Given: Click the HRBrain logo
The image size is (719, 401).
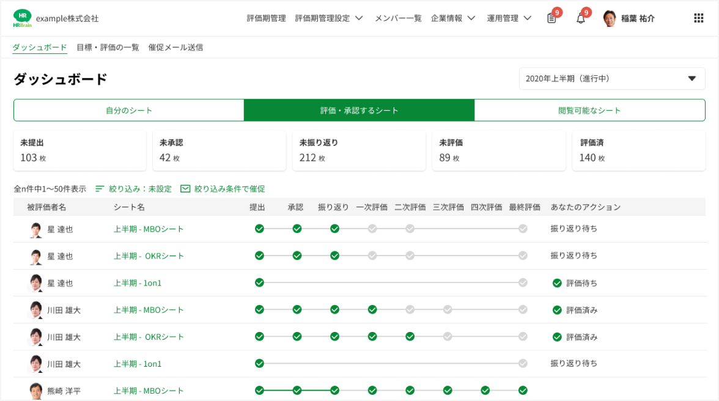Looking at the screenshot, I should tap(23, 18).
